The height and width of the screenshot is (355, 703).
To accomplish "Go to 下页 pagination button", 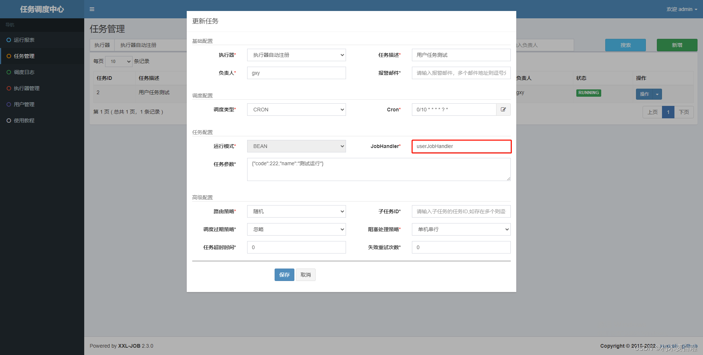I will pyautogui.click(x=684, y=112).
